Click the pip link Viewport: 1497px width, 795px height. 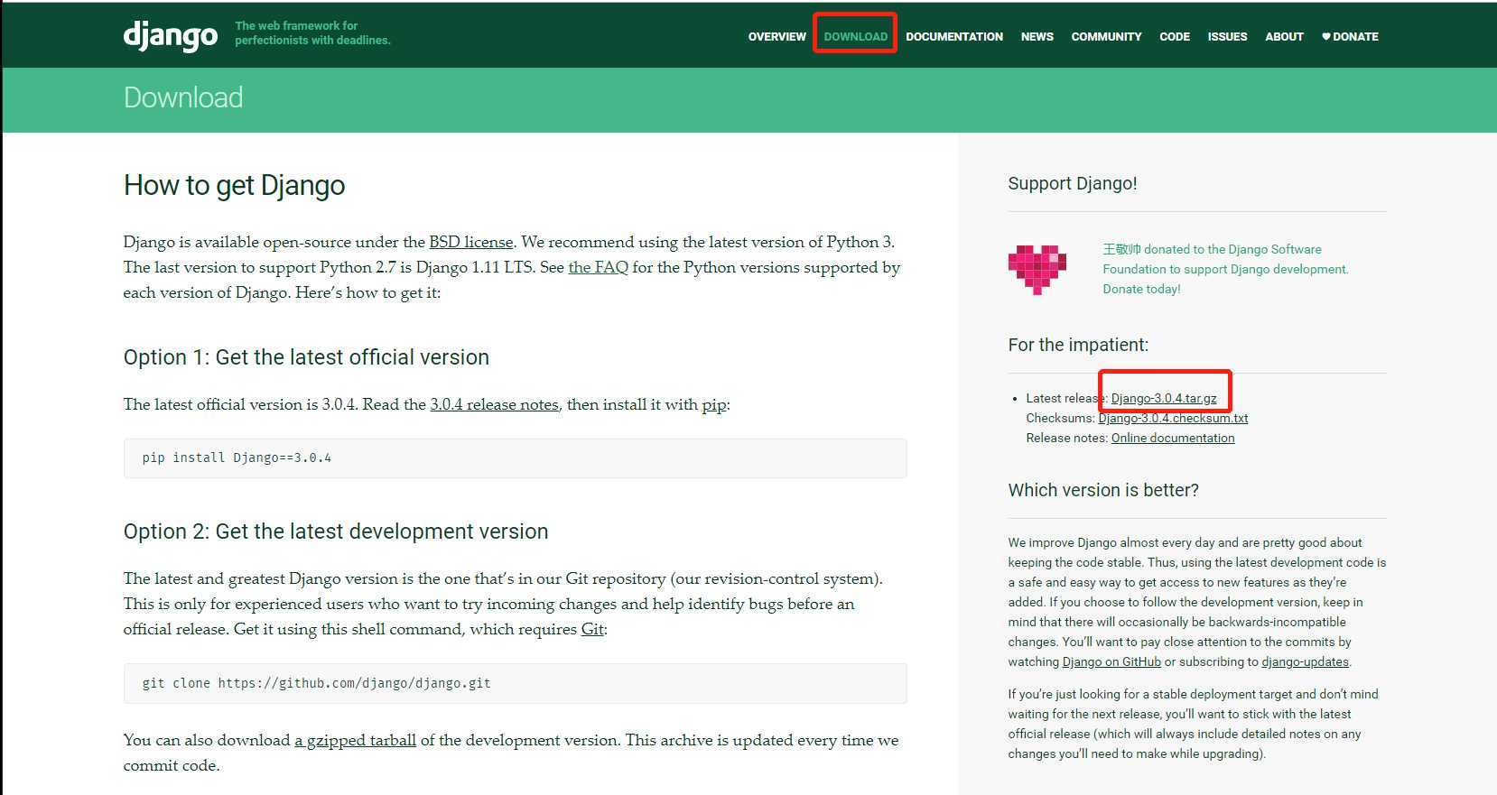pos(714,405)
